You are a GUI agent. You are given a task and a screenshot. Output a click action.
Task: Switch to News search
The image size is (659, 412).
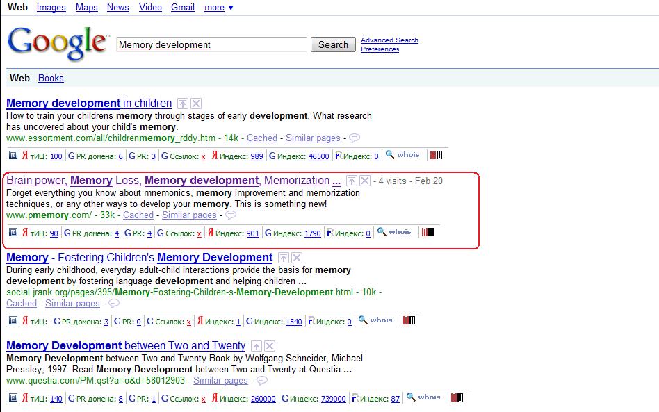click(x=117, y=8)
